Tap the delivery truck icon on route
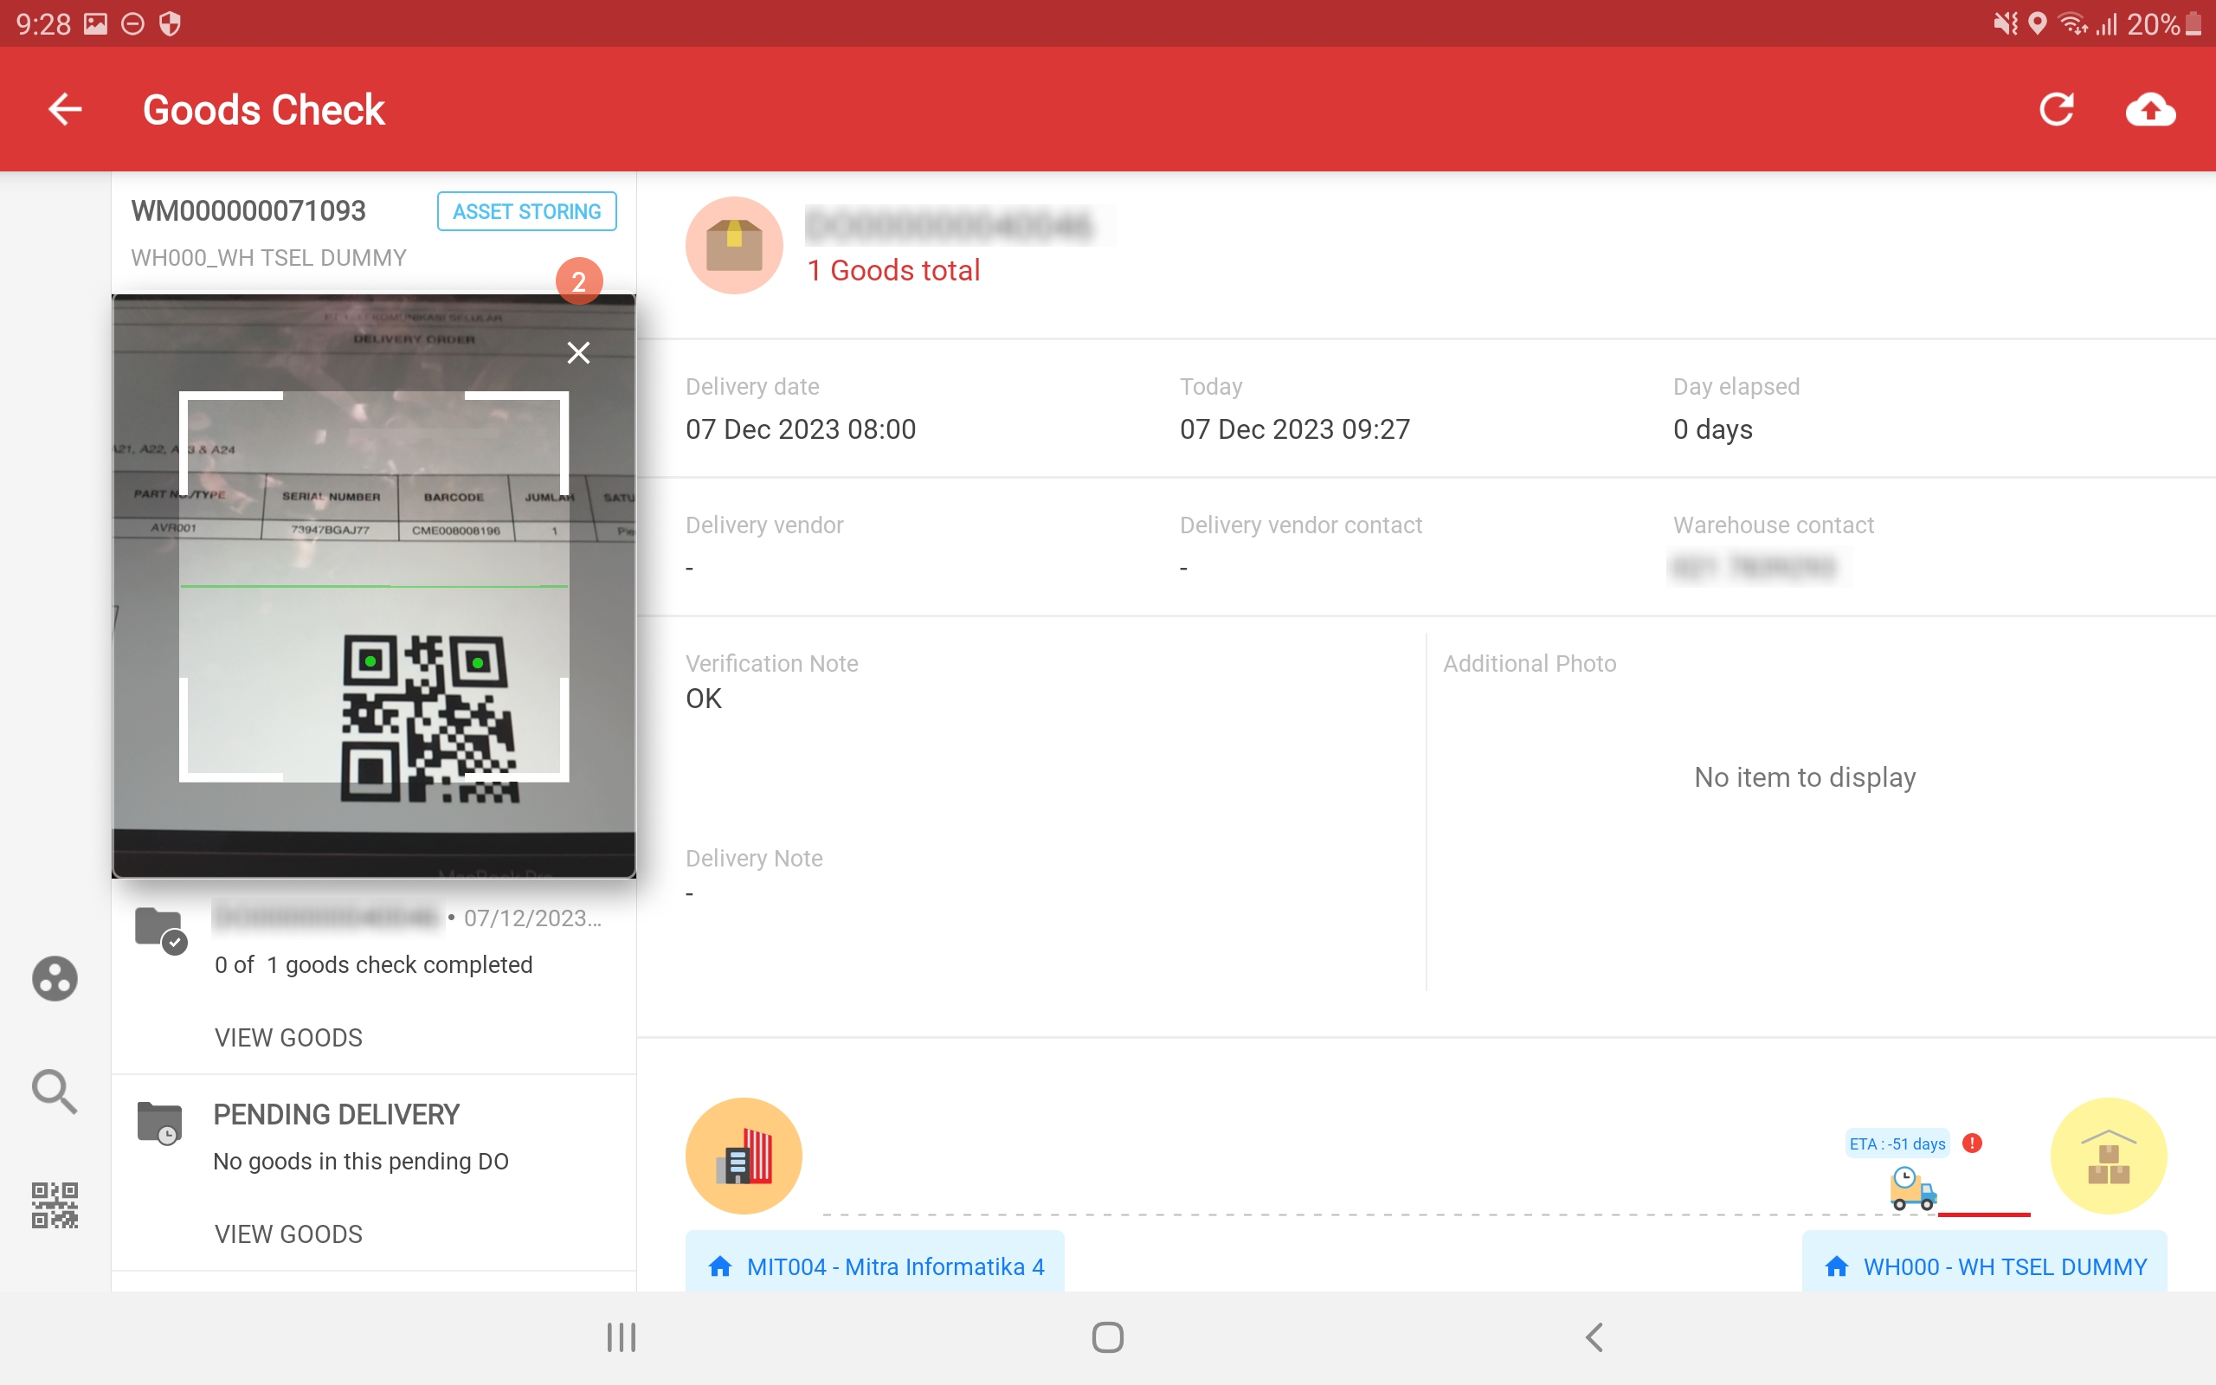The width and height of the screenshot is (2216, 1385). click(1913, 1189)
